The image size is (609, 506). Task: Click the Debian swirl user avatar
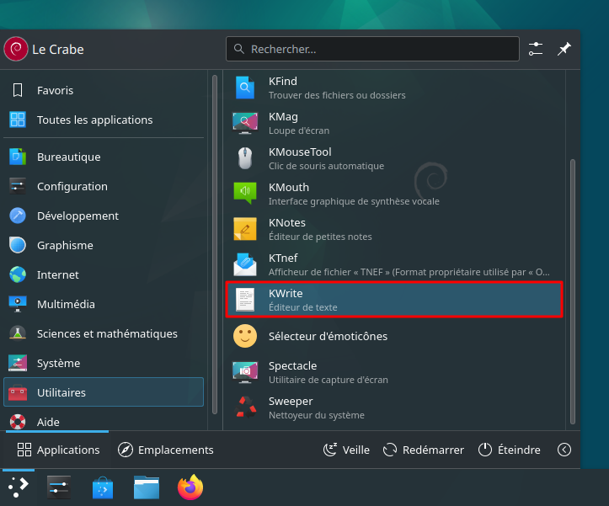point(16,49)
